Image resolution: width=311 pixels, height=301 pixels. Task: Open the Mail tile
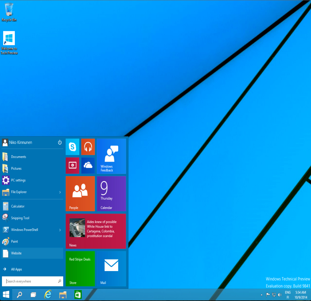coord(111,269)
